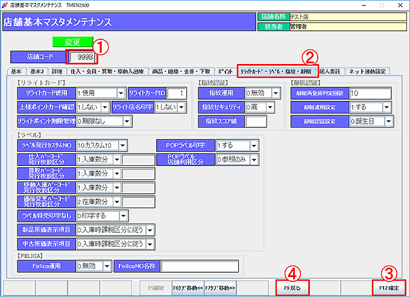Open the ラベル特売印字なし dropdown
The width and height of the screenshot is (410, 297).
pyautogui.click(x=123, y=216)
